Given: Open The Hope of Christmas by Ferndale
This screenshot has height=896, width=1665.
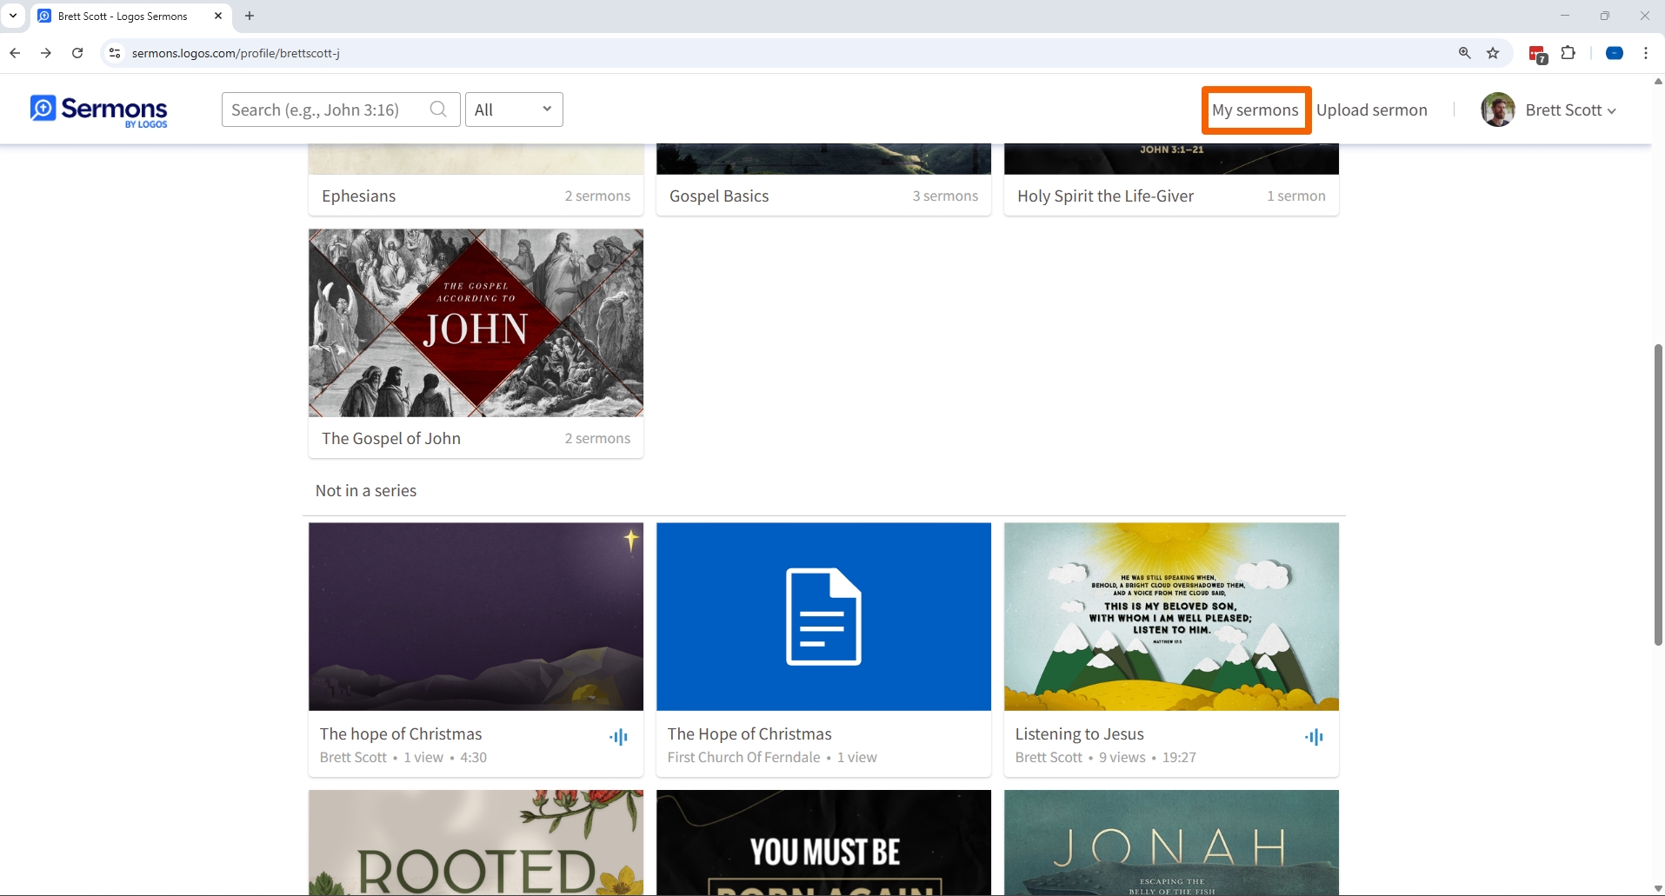Looking at the screenshot, I should tap(749, 733).
